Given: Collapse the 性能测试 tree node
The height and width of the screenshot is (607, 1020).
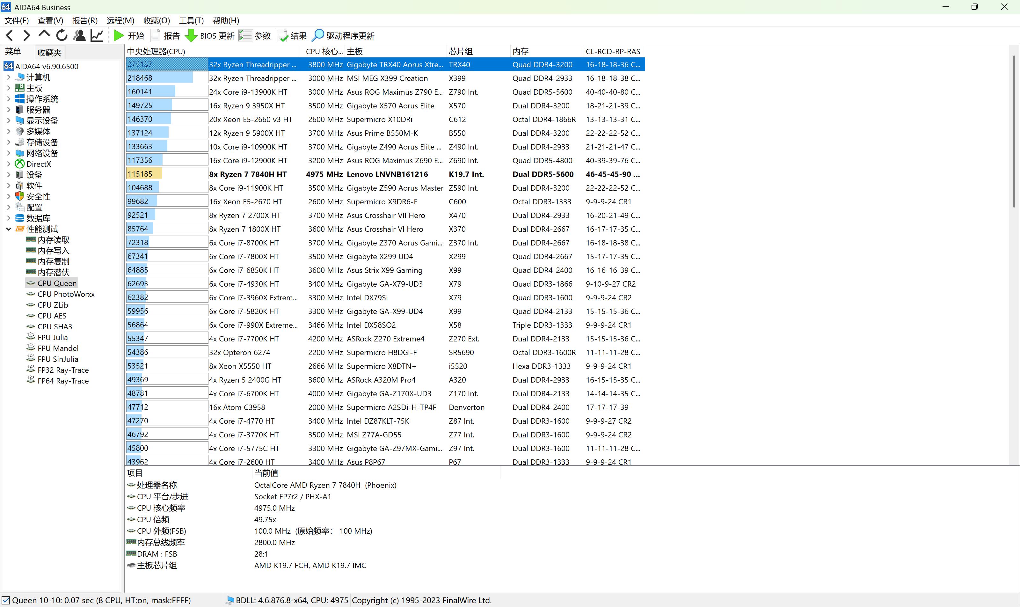Looking at the screenshot, I should click(x=9, y=229).
